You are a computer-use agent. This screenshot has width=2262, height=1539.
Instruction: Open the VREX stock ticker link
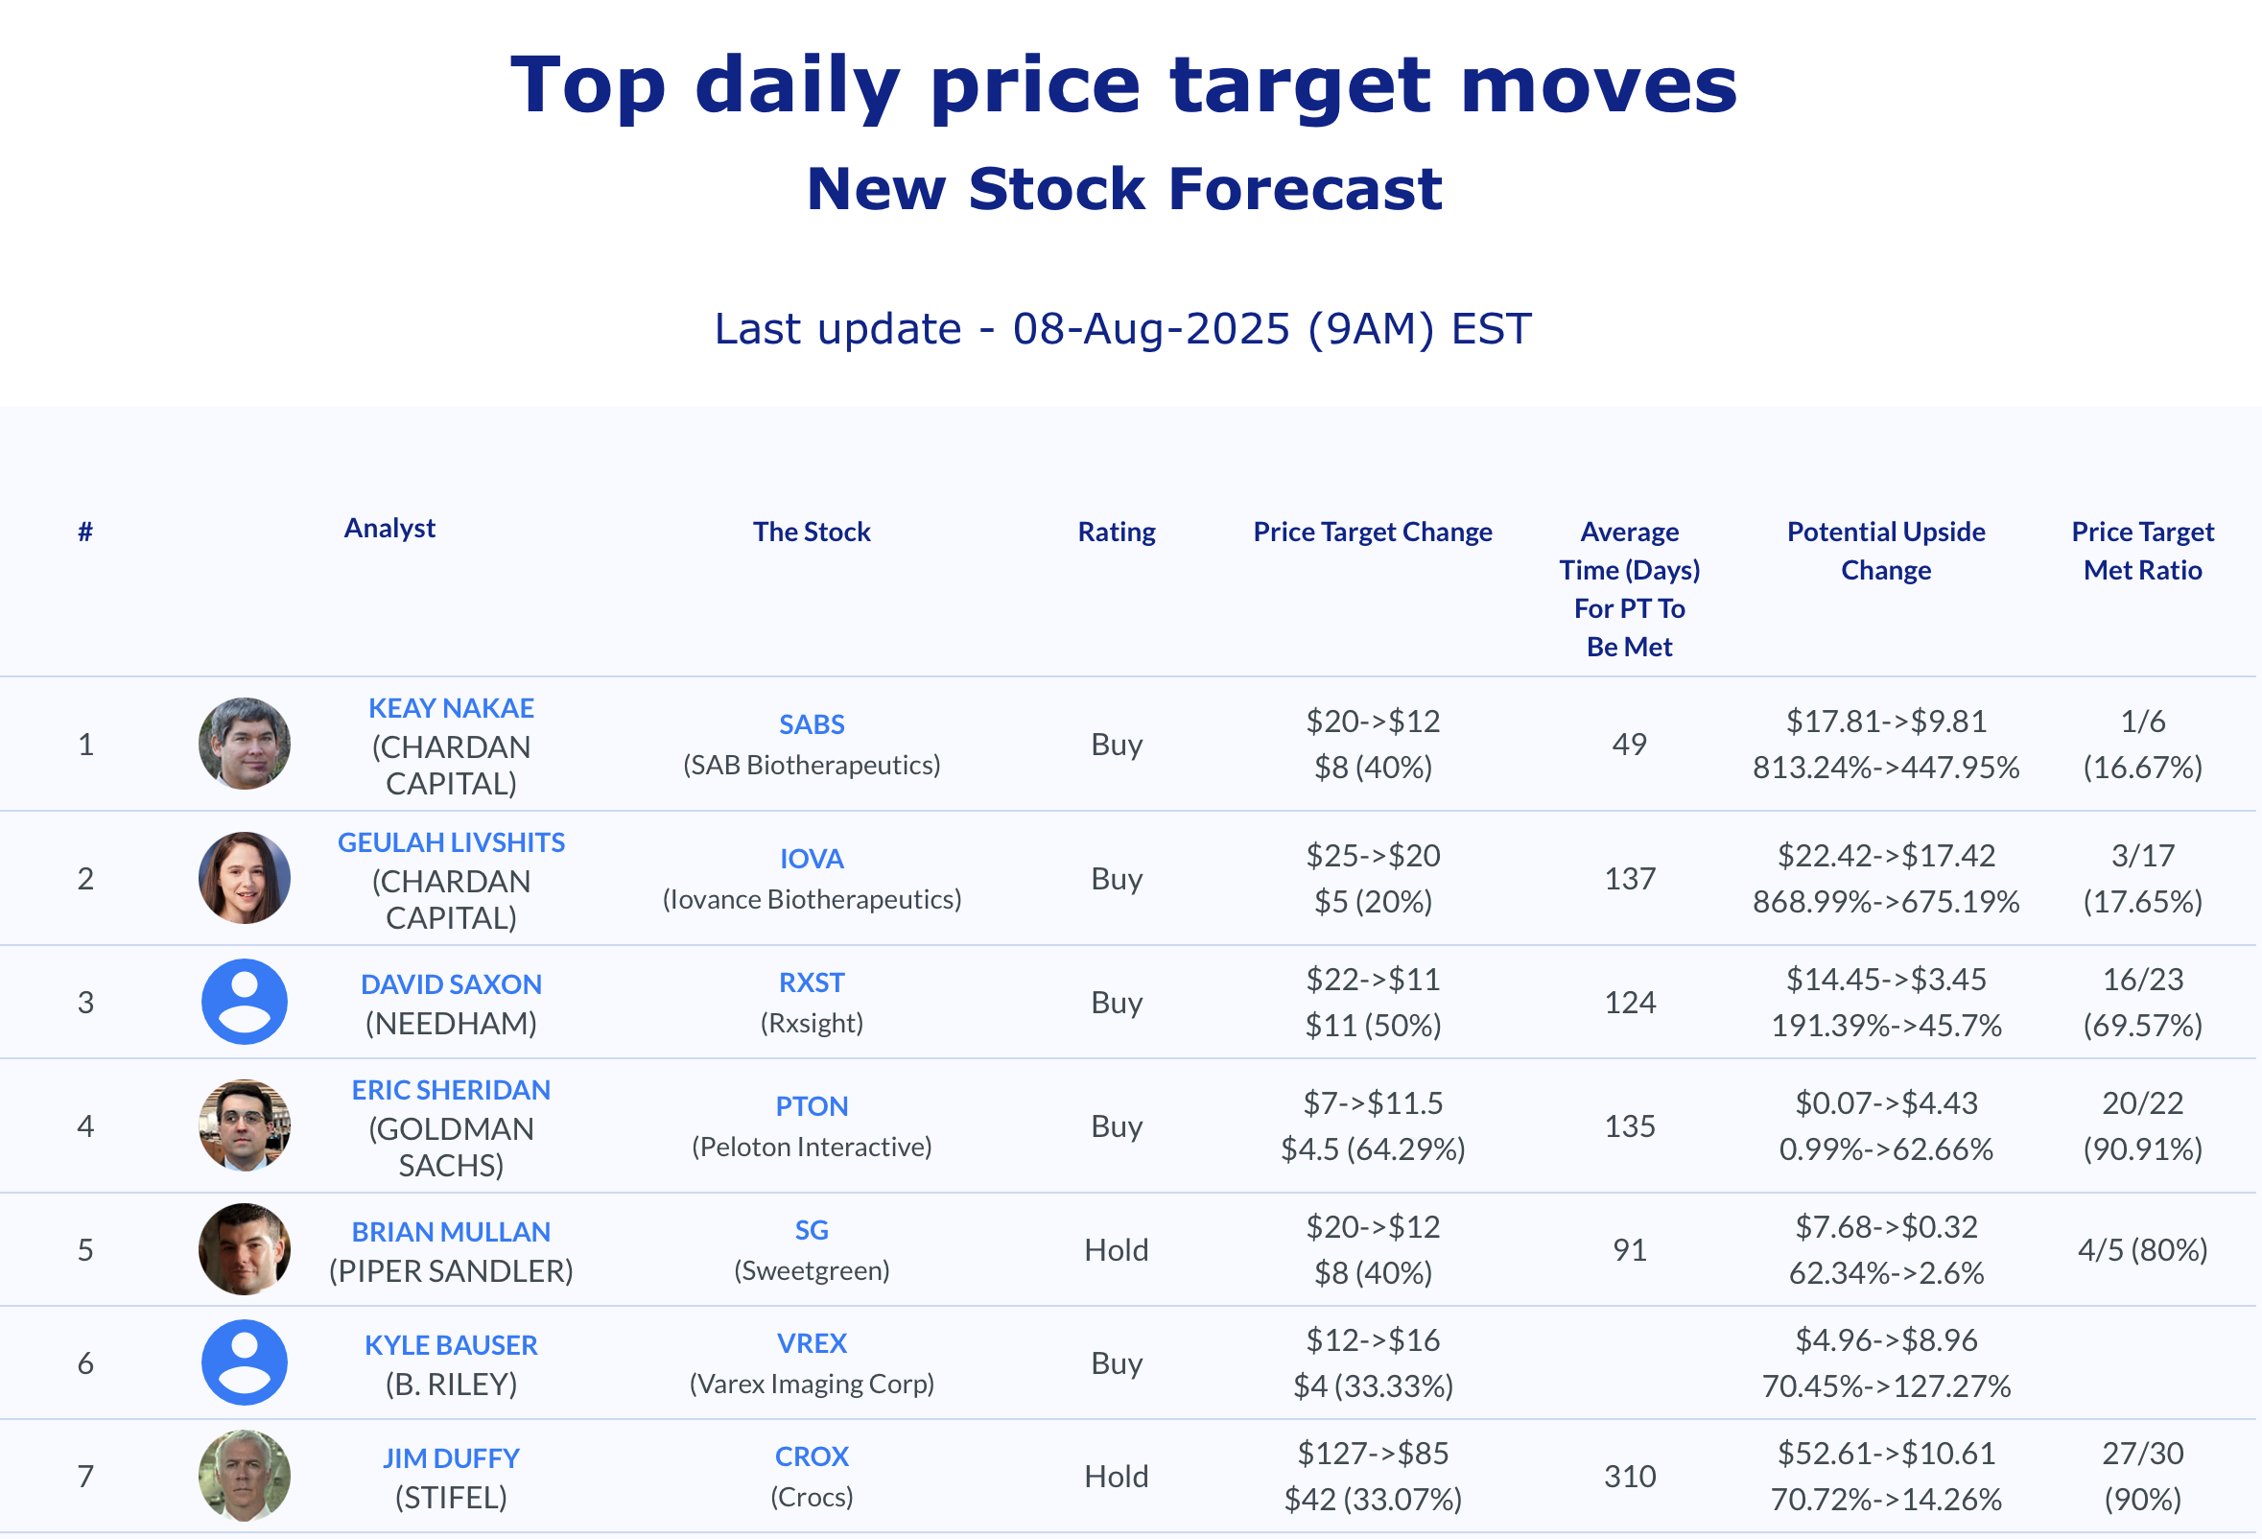tap(812, 1343)
